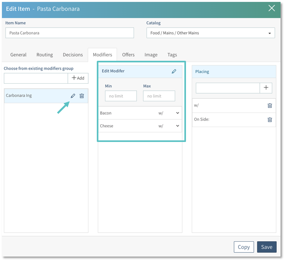Delete the w/ placing entry
Screen dimensions: 285x261
[270, 106]
